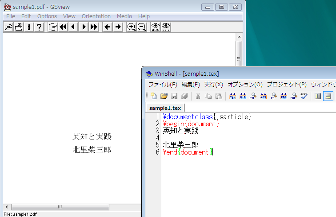Open WinShell 編集(E) menu
Viewport: 336px width, 217px height.
pyautogui.click(x=191, y=85)
